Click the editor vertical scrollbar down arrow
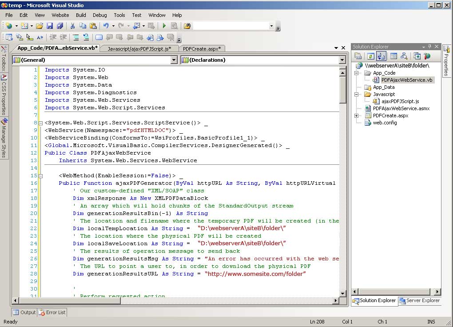453x327 pixels. [x=343, y=293]
